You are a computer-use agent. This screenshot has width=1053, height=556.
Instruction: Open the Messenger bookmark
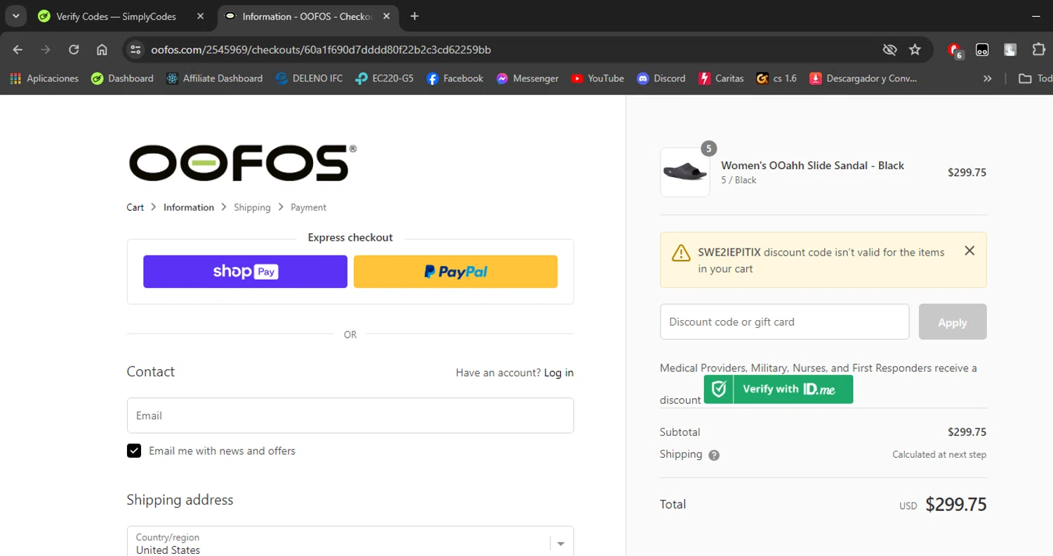527,79
